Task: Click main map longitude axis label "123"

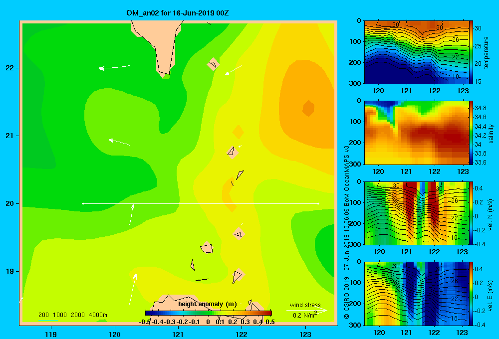Action: [305, 334]
